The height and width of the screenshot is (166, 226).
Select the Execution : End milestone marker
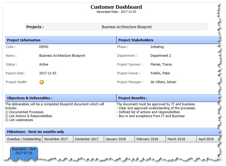tap(24, 153)
